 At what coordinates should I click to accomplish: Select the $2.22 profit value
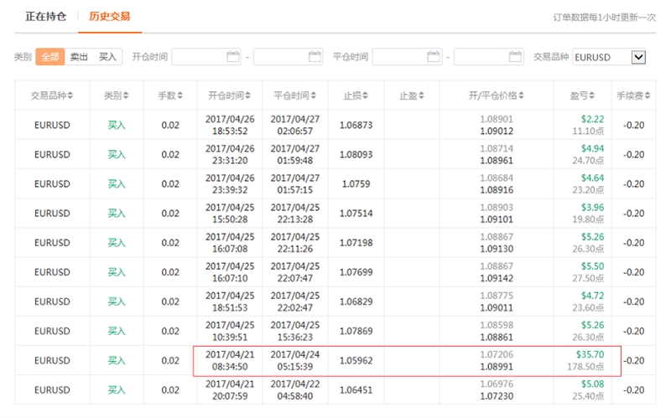pyautogui.click(x=592, y=119)
